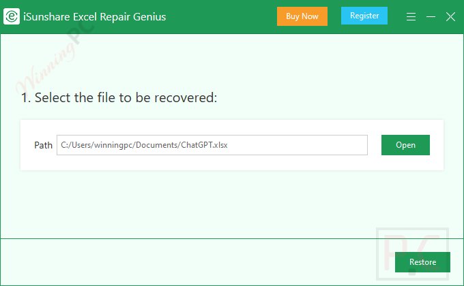Screen dimensions: 464x286
Task: Click the Buy Now button
Action: [x=302, y=16]
